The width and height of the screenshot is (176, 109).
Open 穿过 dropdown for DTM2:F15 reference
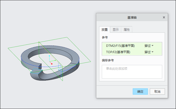[149, 46]
